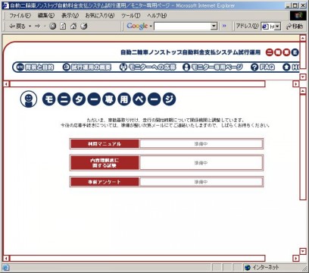Click the Forward arrow icon
The width and height of the screenshot is (309, 273).
[x=38, y=26]
